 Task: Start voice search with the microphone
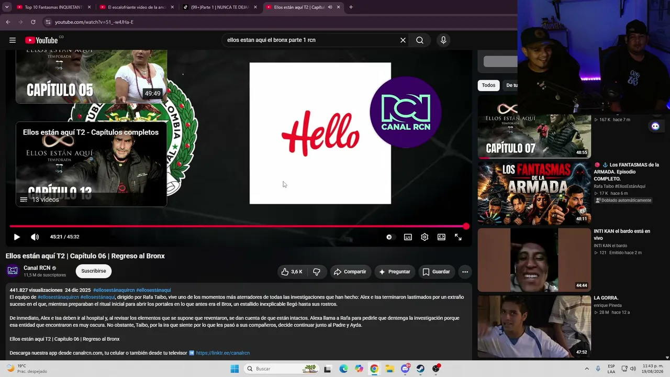pyautogui.click(x=443, y=40)
